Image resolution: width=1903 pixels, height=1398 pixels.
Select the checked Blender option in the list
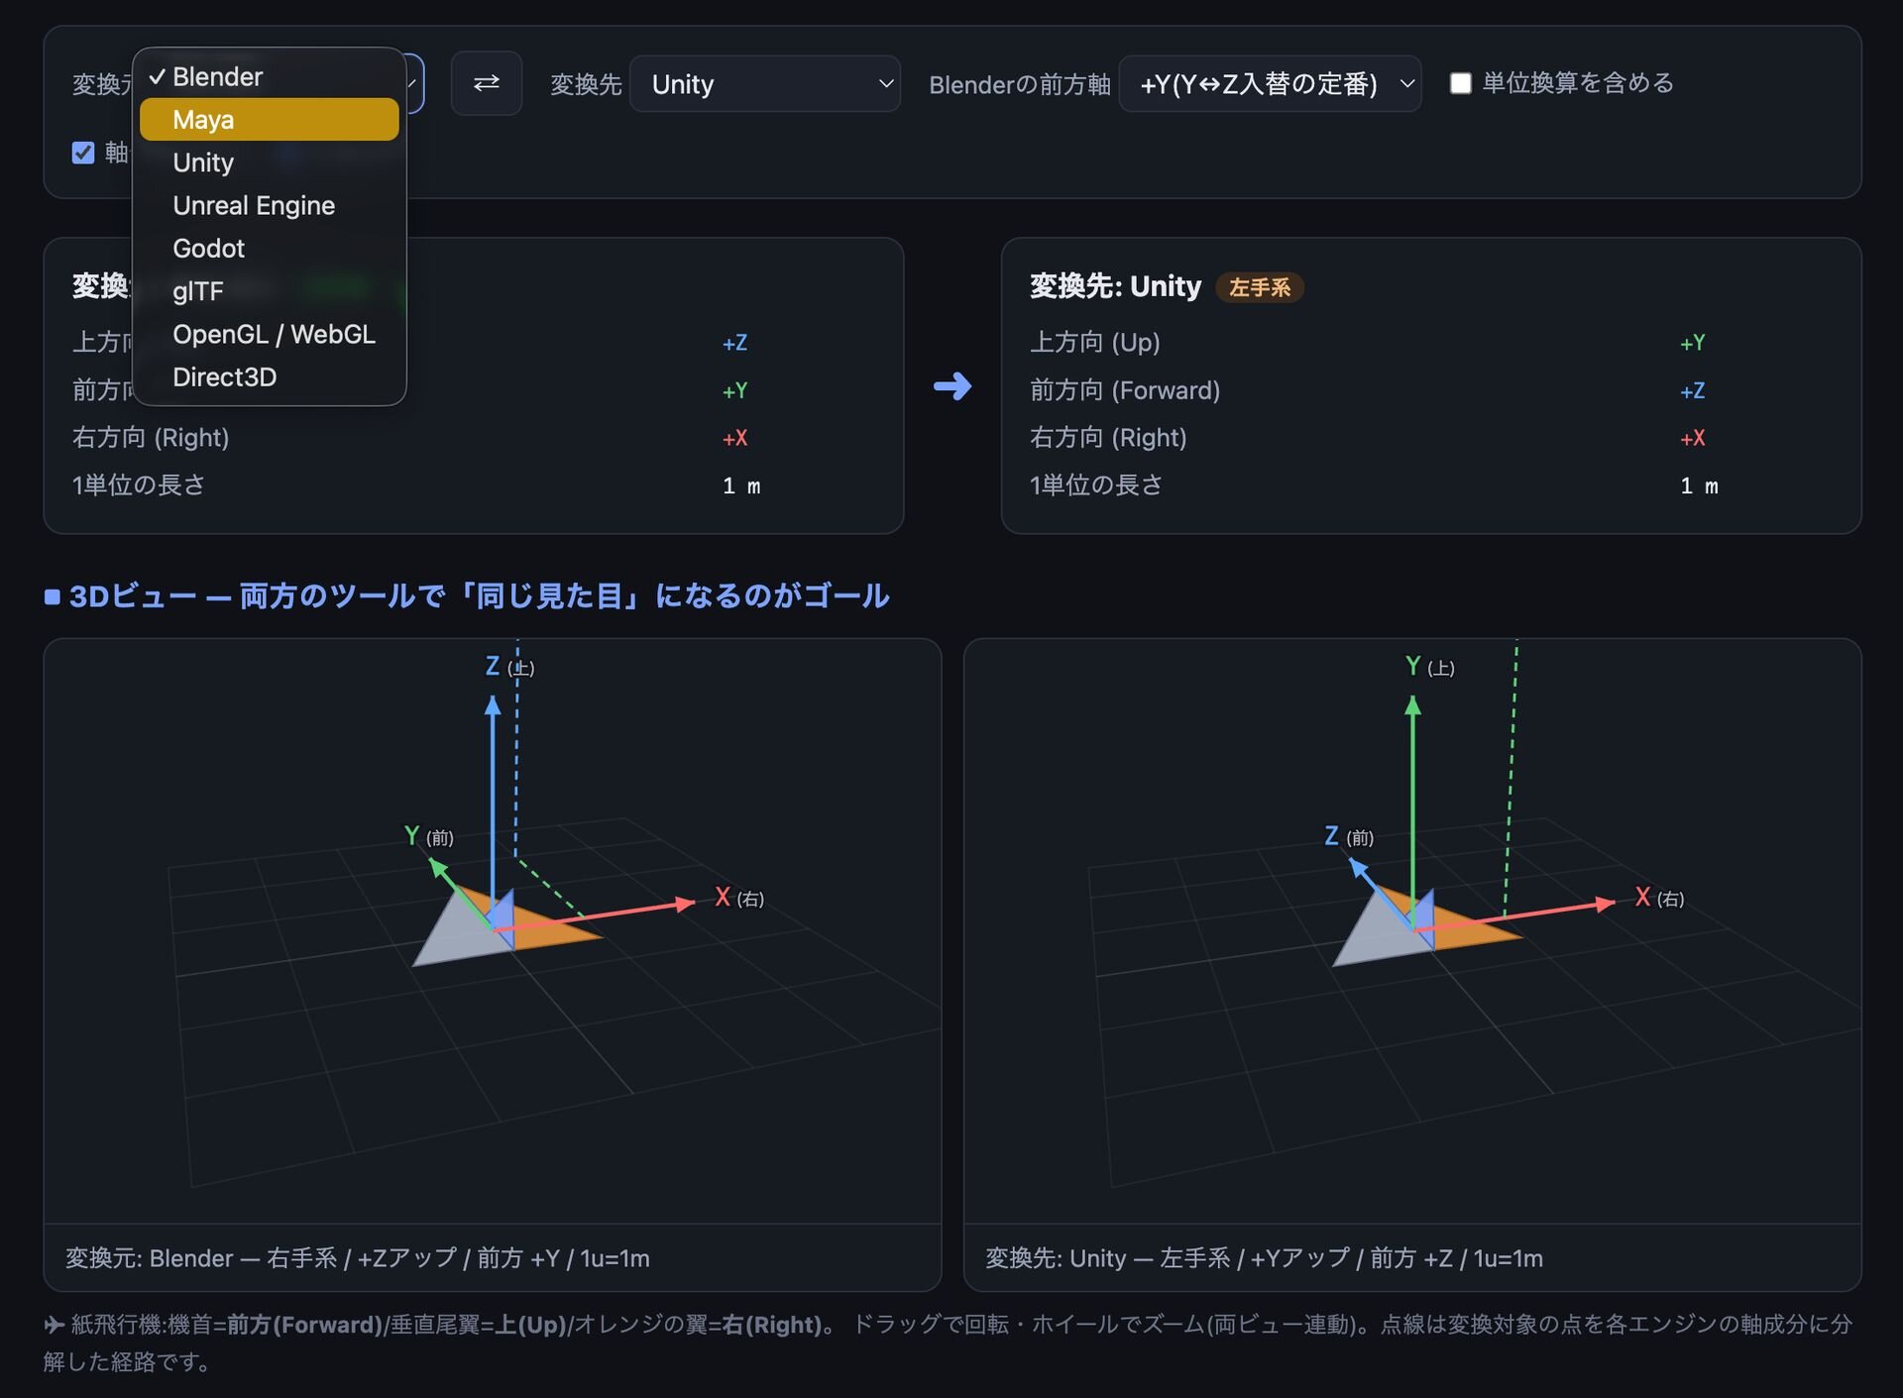pos(270,76)
